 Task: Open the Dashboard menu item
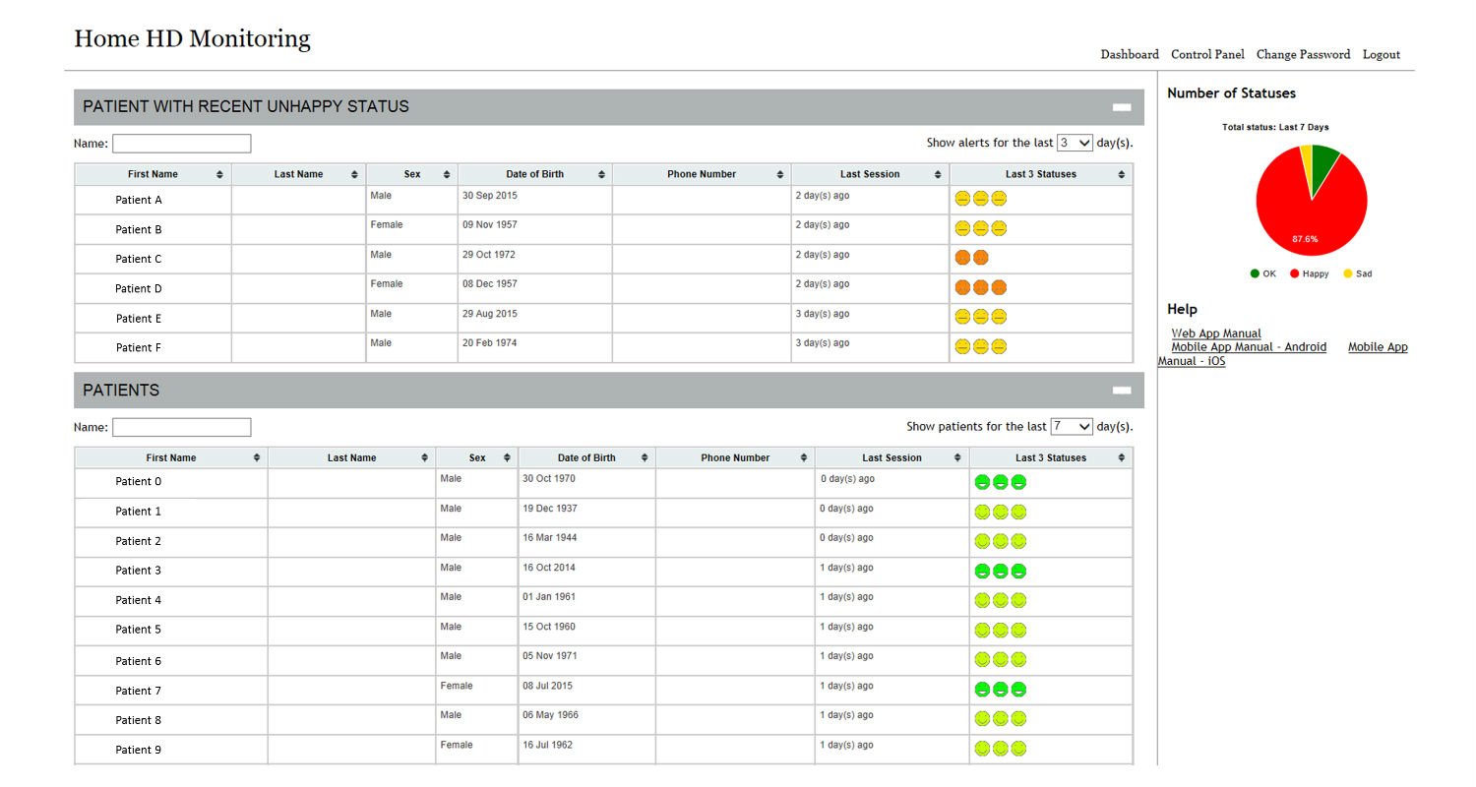[x=1129, y=54]
